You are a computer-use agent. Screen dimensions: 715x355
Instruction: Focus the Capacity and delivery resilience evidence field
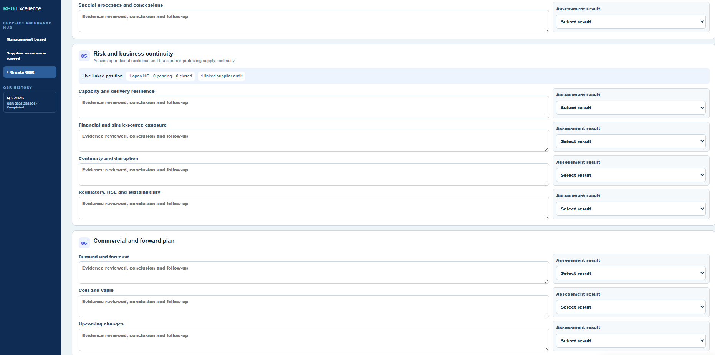[314, 107]
